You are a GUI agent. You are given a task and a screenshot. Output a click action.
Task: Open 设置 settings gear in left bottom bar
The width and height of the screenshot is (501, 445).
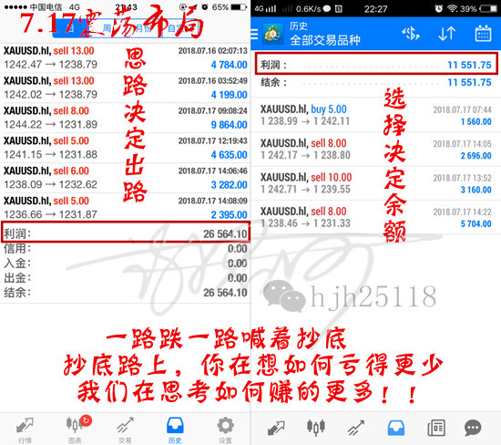click(x=225, y=430)
